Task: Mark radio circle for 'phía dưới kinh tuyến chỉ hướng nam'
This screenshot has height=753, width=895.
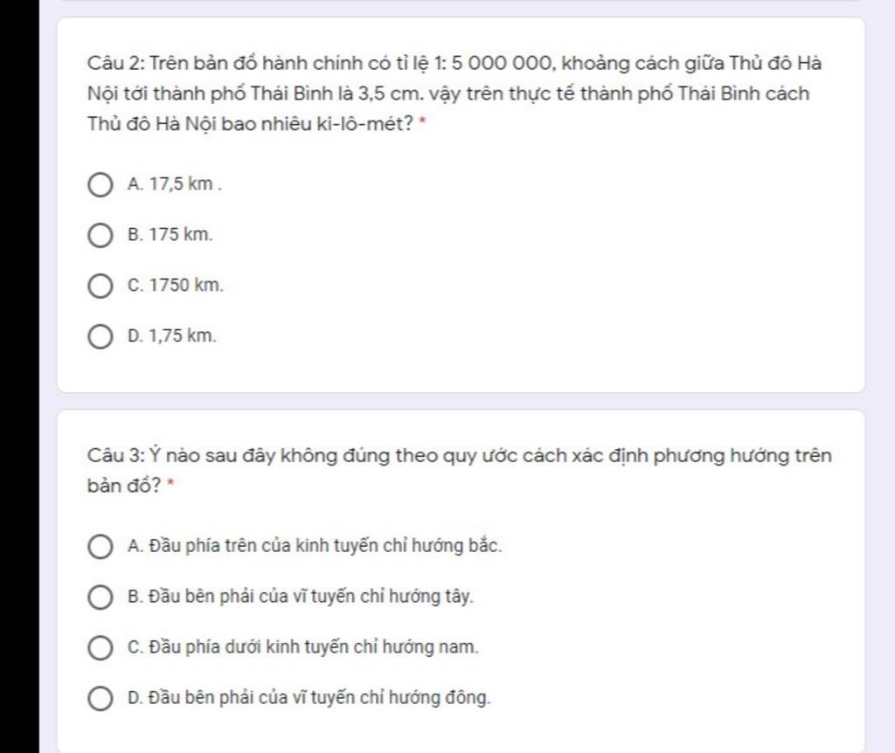Action: click(x=100, y=648)
